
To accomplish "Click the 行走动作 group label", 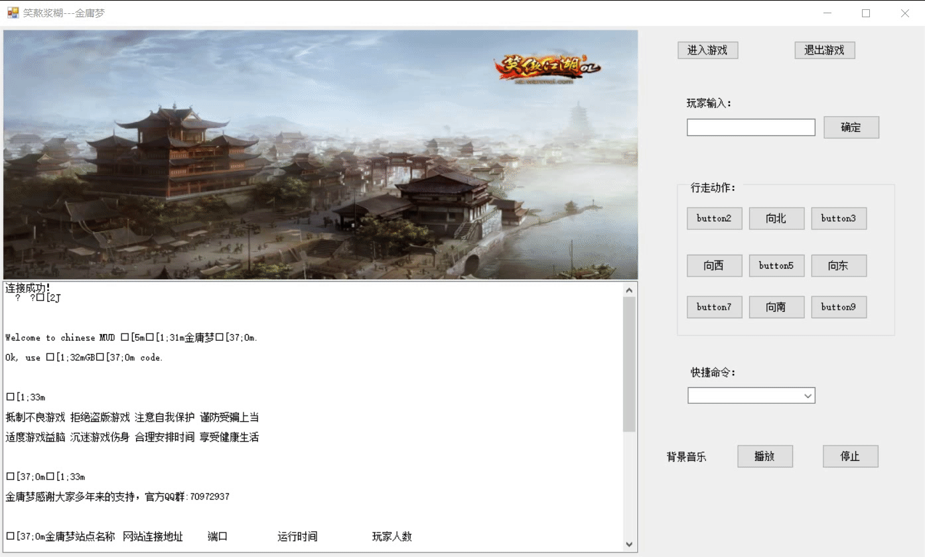I will point(713,188).
